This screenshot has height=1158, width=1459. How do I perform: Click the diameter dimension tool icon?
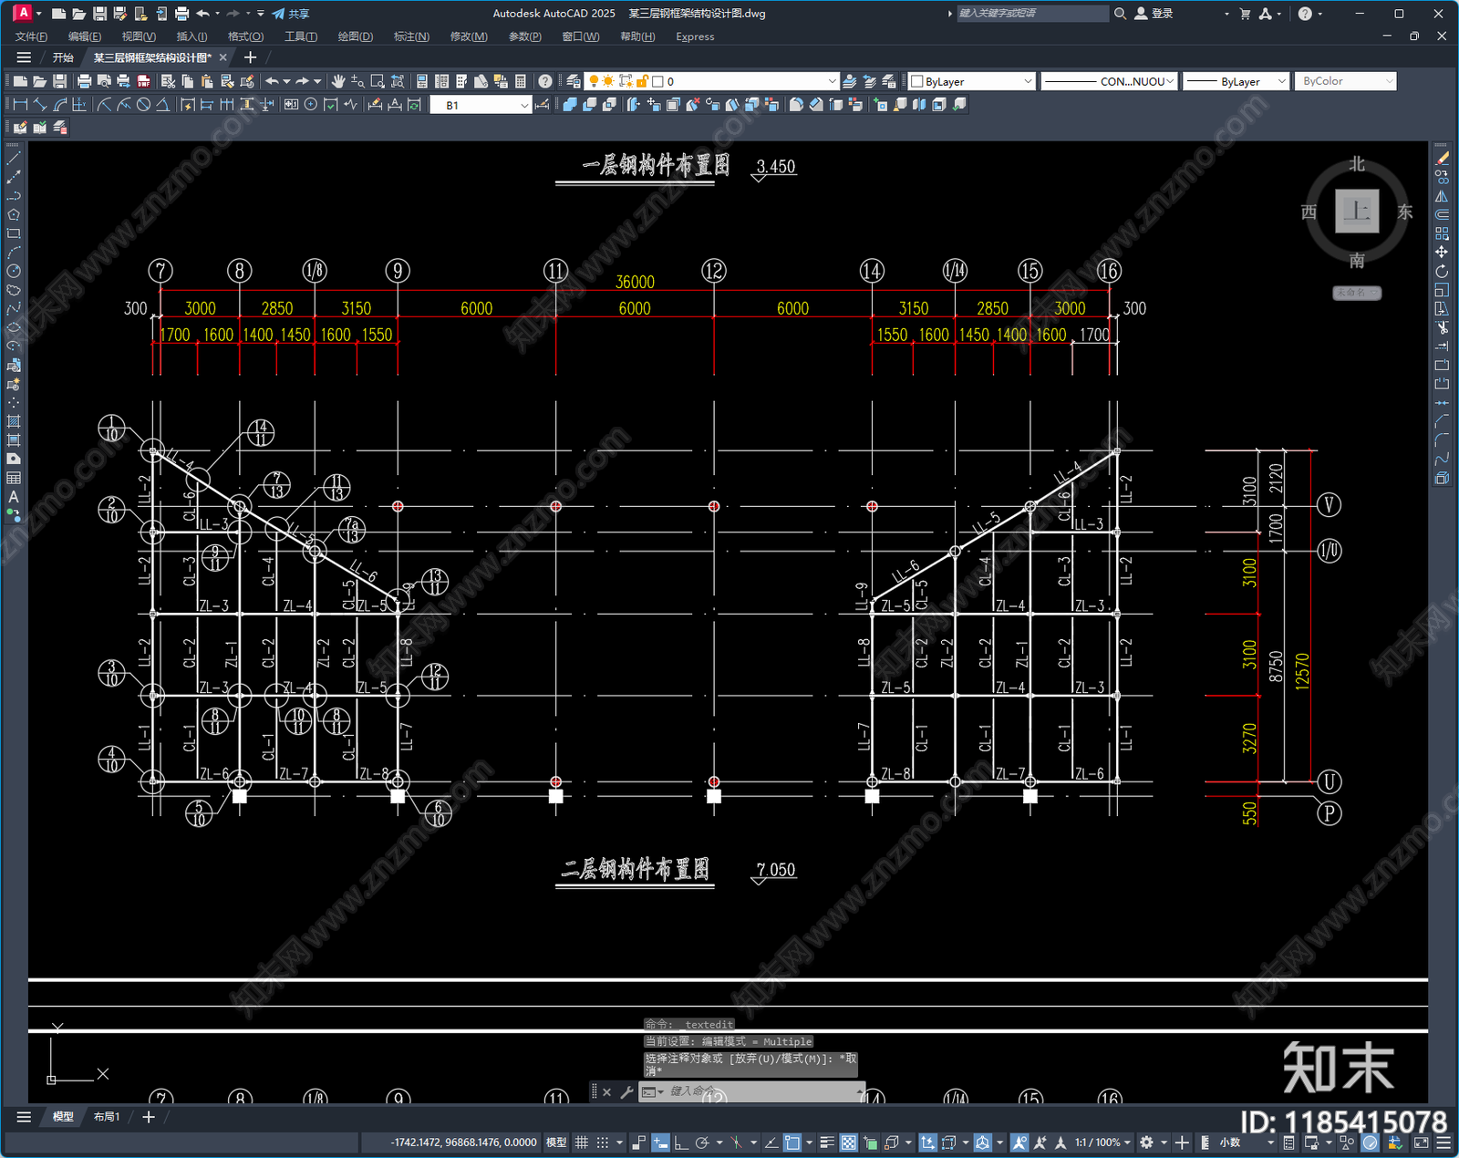coord(143,105)
